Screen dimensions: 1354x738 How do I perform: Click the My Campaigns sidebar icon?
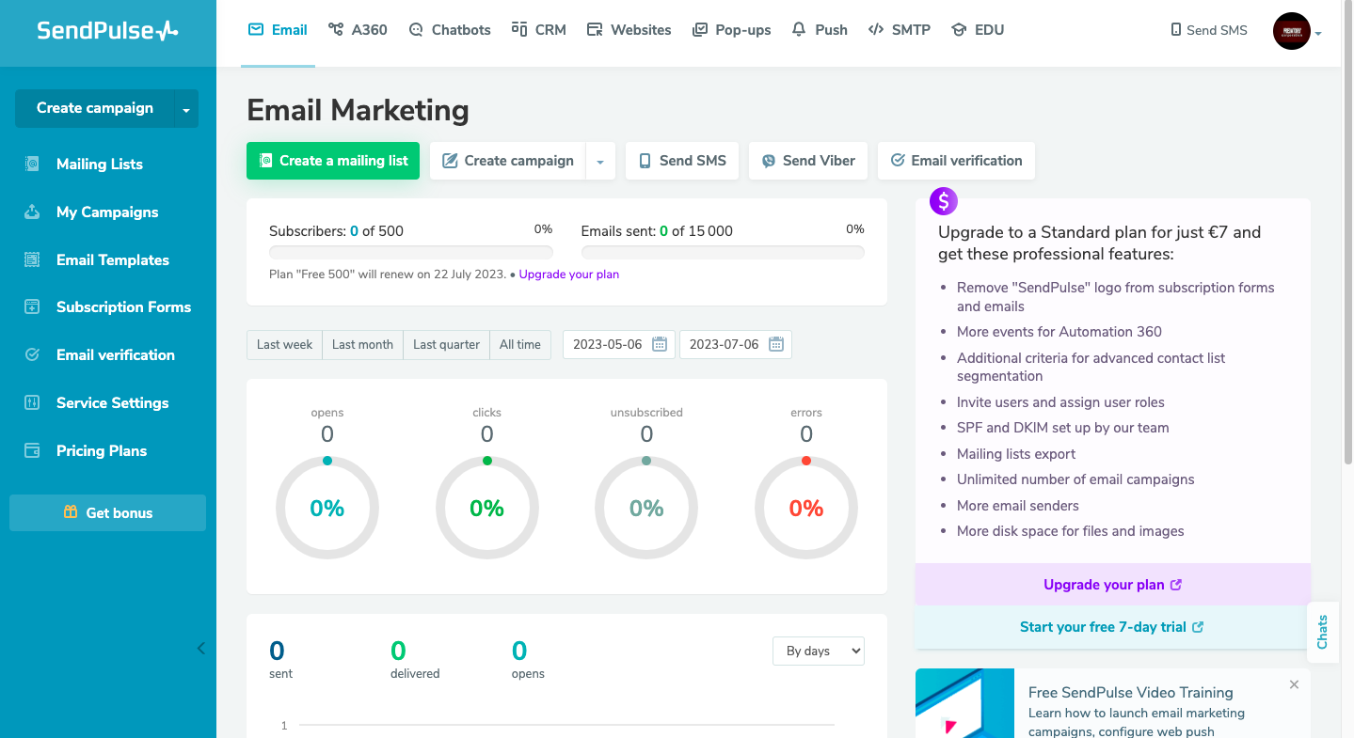(x=32, y=212)
